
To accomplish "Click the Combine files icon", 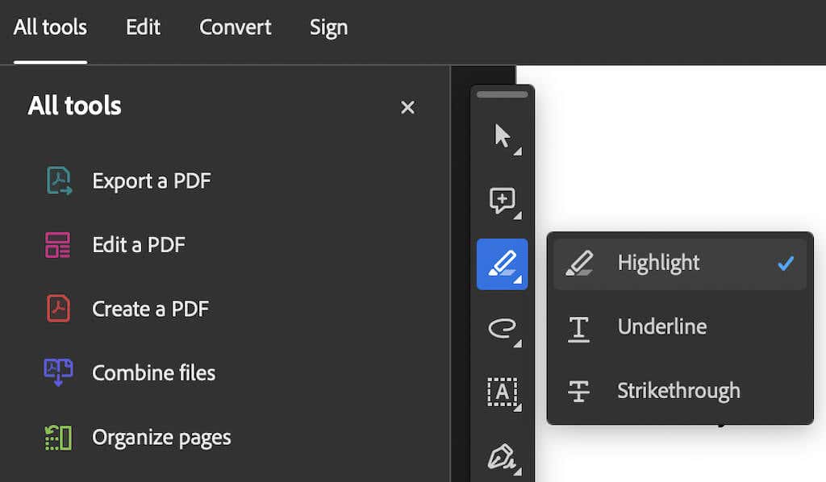I will point(58,373).
